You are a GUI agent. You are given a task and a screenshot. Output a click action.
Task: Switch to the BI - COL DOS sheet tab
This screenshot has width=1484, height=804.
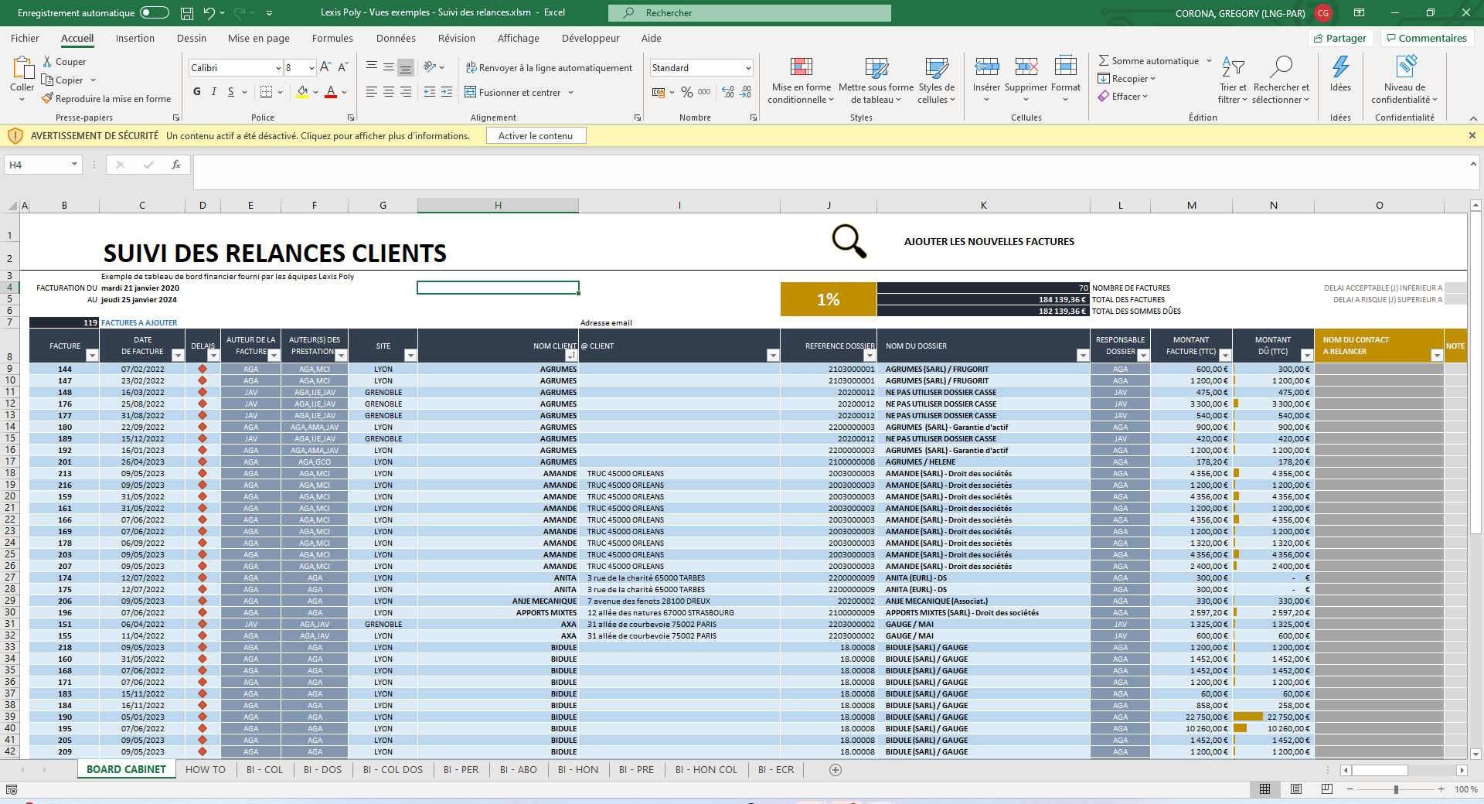click(x=393, y=770)
